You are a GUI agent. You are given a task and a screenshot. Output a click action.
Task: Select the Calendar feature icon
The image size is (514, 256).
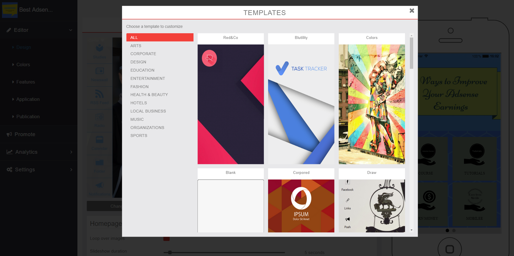100,139
